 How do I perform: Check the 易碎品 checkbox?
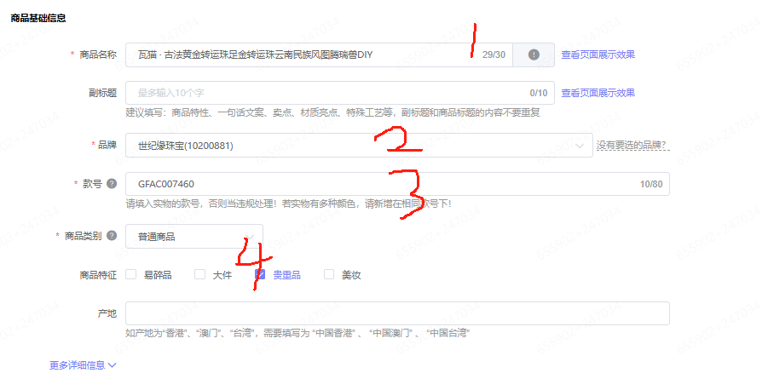point(131,274)
